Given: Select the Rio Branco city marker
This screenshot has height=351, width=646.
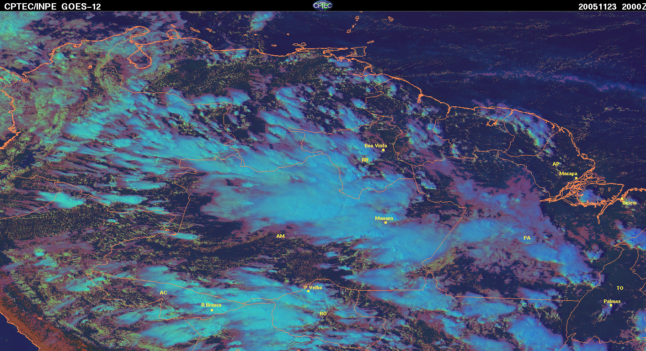Looking at the screenshot, I should pyautogui.click(x=212, y=310).
